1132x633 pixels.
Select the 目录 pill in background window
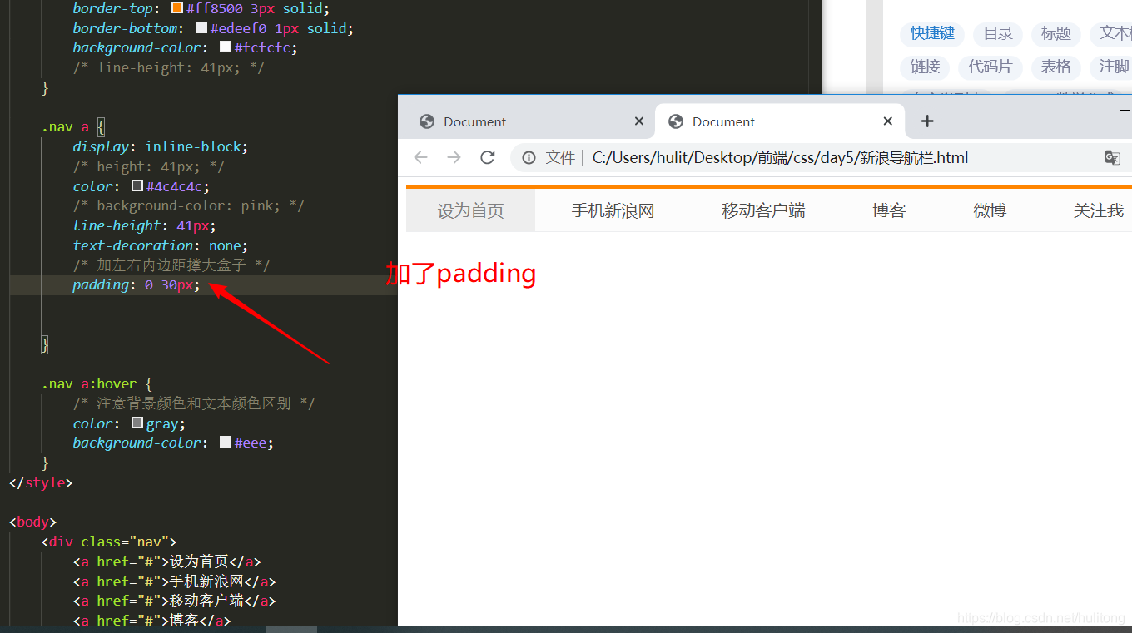[x=998, y=33]
